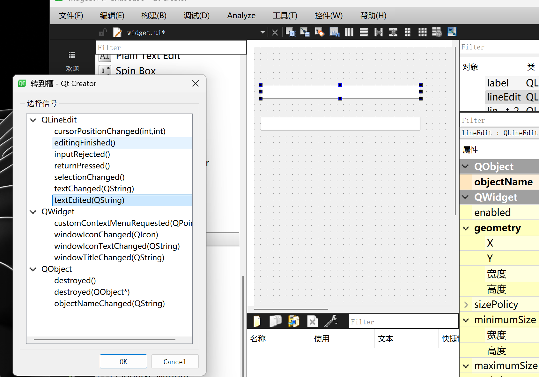Collapse the QLineEdit signal group
539x377 pixels.
(x=33, y=120)
